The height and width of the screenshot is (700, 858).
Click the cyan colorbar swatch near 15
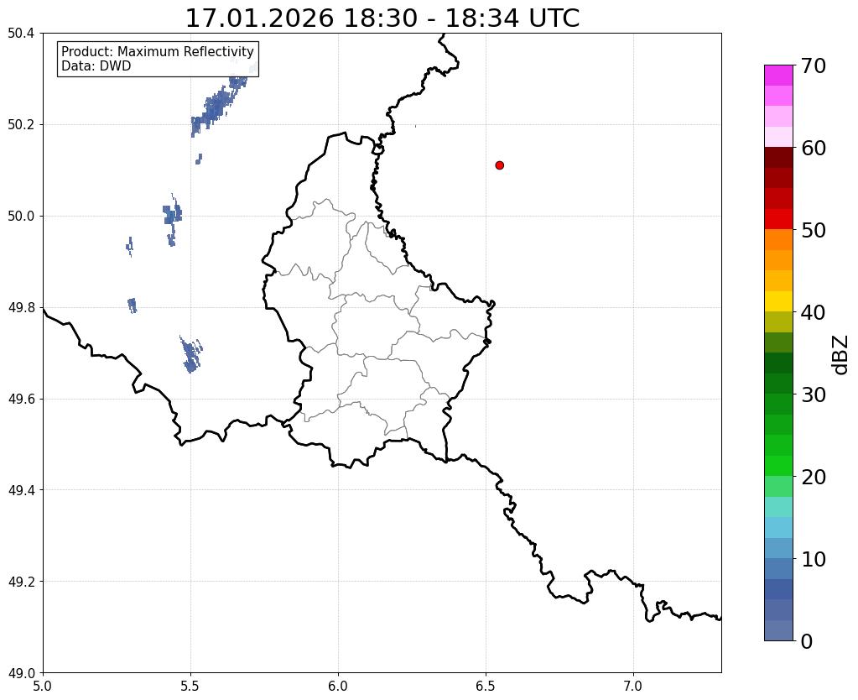click(x=778, y=507)
